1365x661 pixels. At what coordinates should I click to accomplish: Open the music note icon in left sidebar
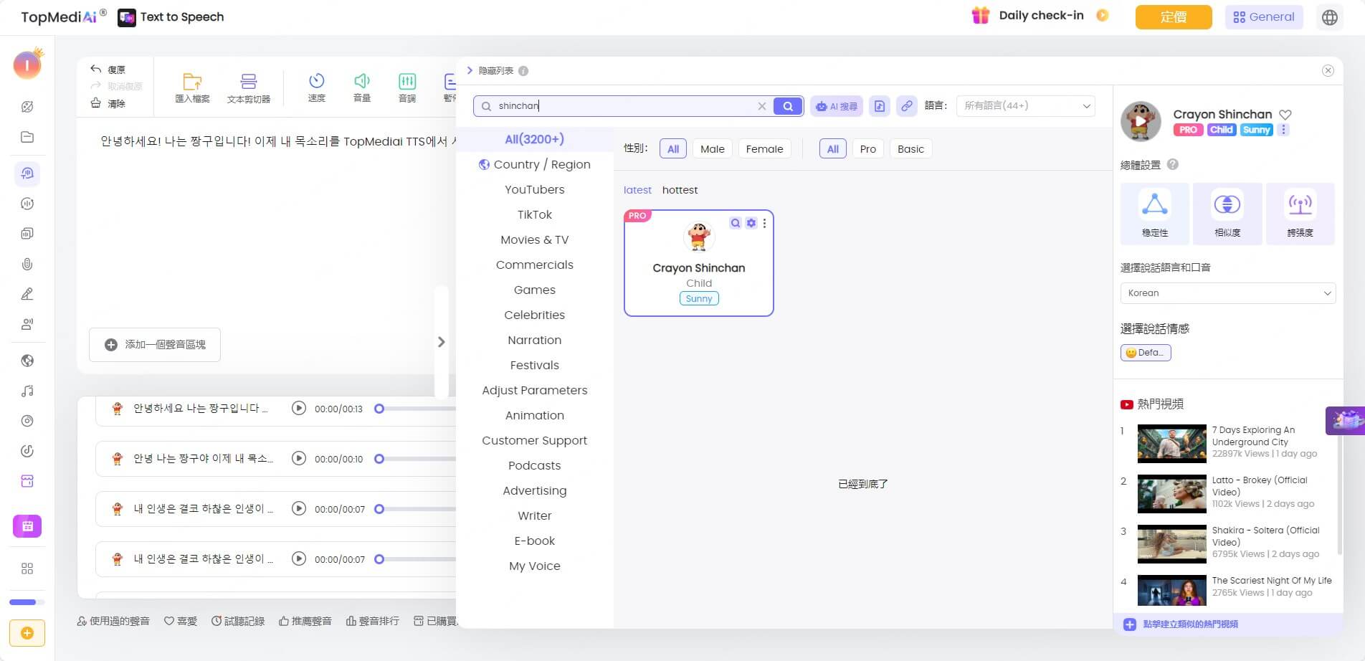[x=27, y=391]
